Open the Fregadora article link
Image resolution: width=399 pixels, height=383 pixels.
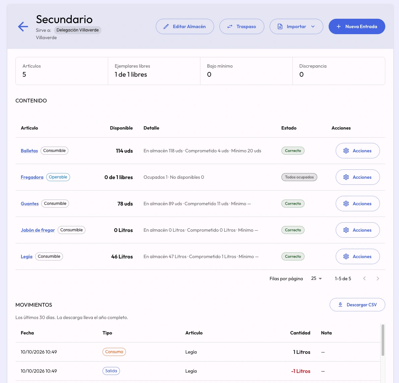pos(32,177)
